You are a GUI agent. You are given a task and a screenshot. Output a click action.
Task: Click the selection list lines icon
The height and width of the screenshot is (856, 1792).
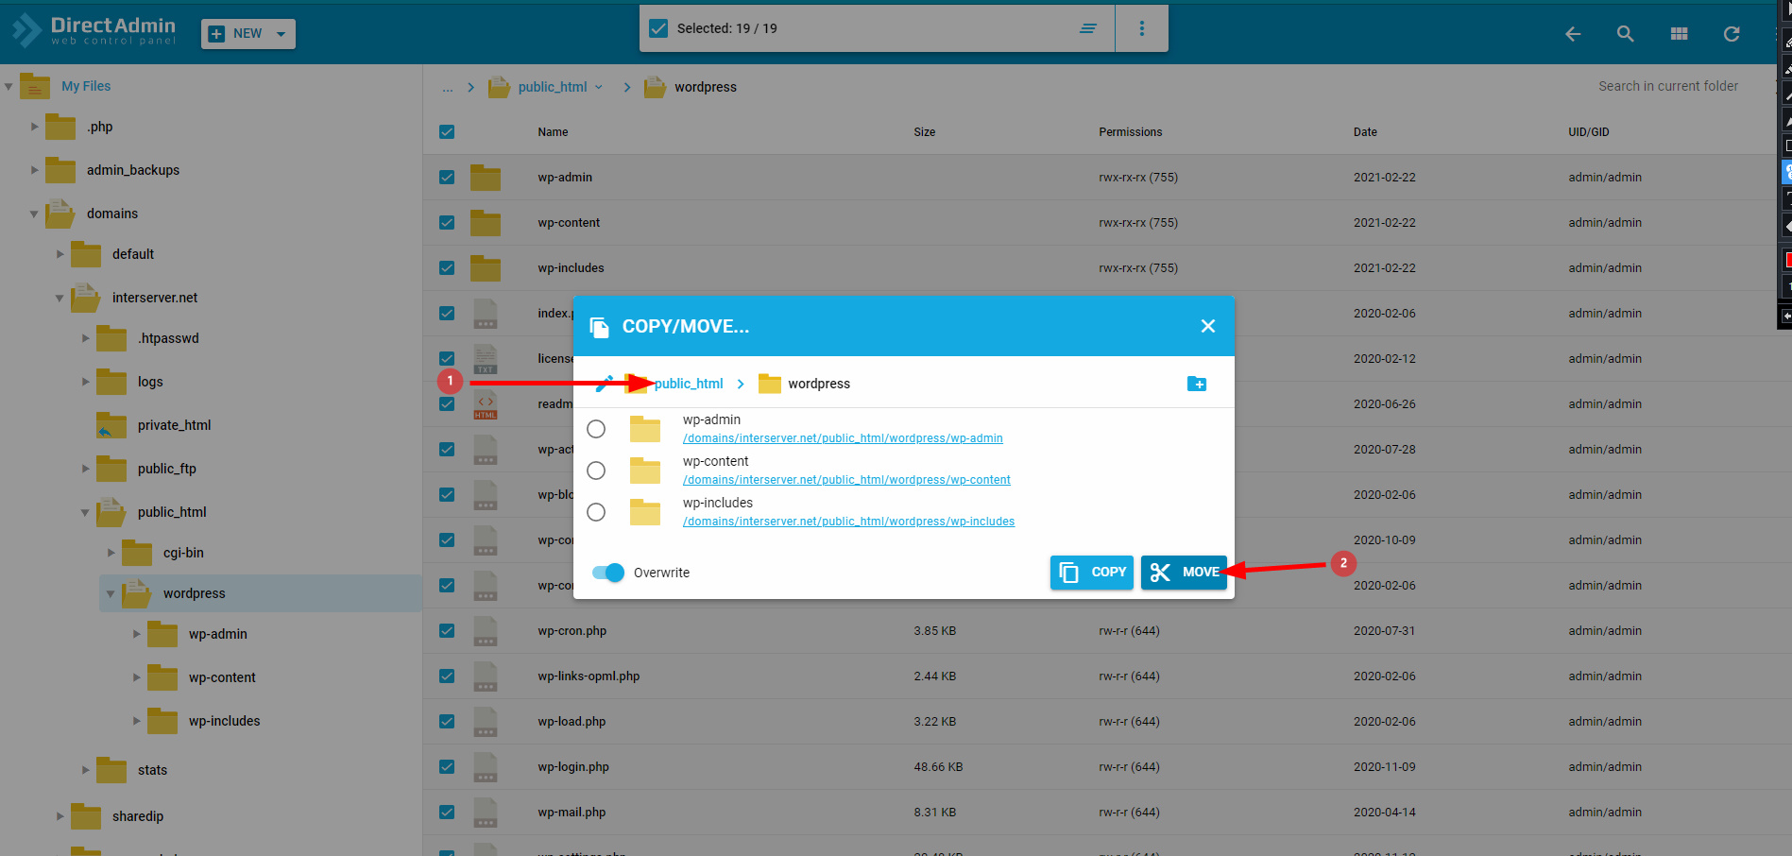click(x=1088, y=28)
